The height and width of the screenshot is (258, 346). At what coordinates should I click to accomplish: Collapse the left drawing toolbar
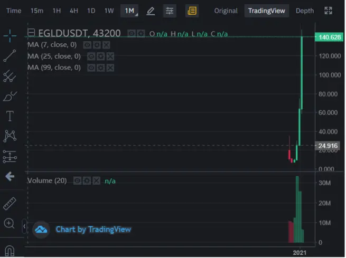tap(24, 226)
